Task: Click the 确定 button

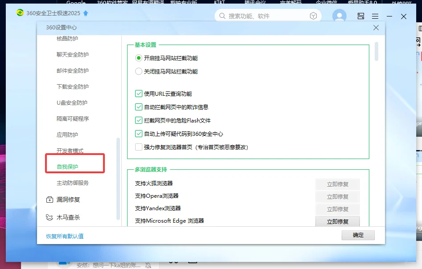Action: click(358, 235)
